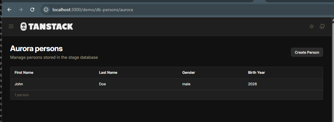Click the Create Person button
The width and height of the screenshot is (334, 122).
pos(307,52)
